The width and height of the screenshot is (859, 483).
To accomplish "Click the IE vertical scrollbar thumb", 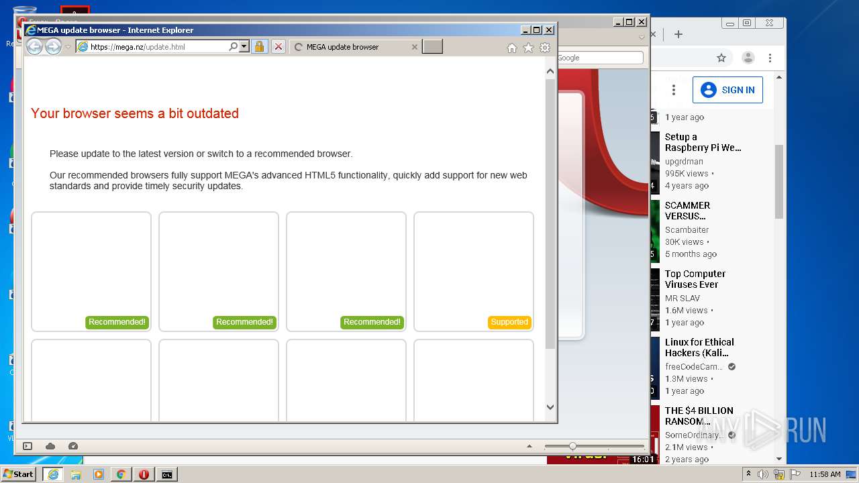I will click(550, 213).
